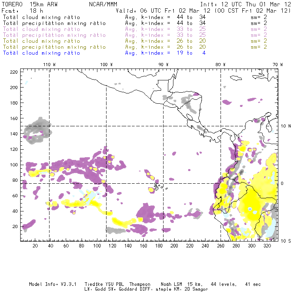Click the "YSU PBL" footer text

115,284
